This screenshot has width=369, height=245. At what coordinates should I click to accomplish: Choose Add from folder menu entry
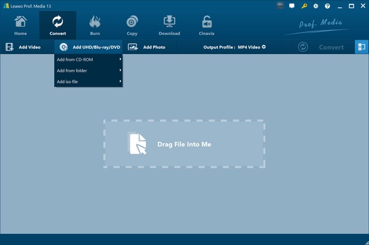click(89, 71)
